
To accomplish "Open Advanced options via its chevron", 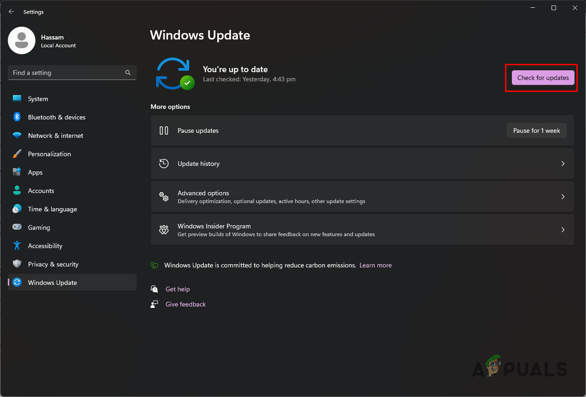I will pyautogui.click(x=563, y=196).
